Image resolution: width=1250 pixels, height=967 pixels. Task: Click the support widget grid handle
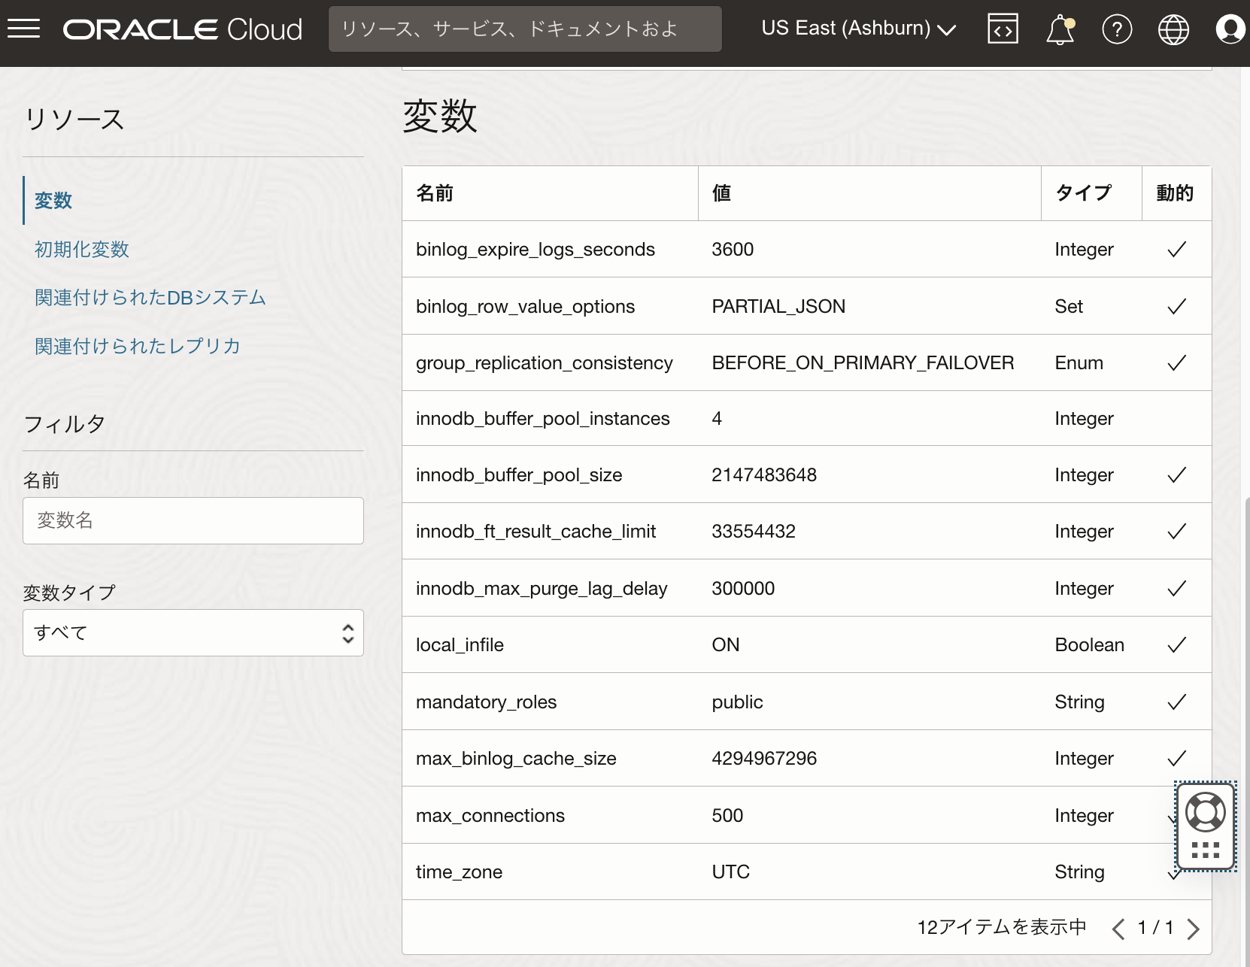1206,850
